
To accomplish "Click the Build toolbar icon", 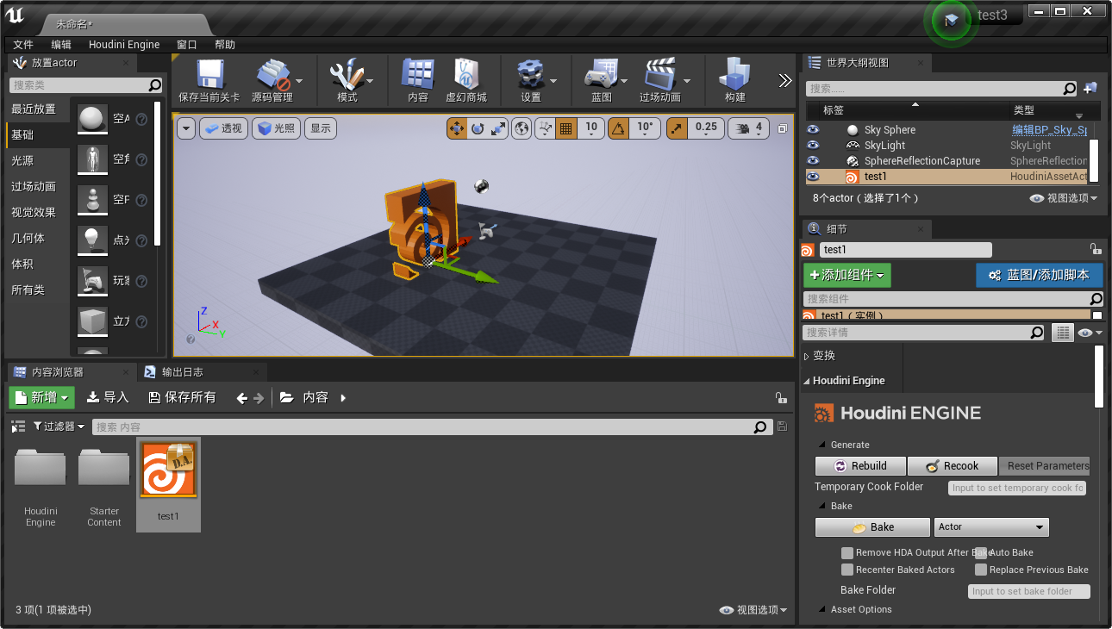I will [735, 74].
